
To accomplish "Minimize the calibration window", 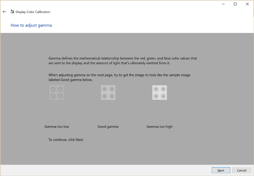I will [x=223, y=4].
